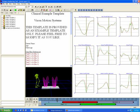Expand the Trial09.c3d tree node

[x=2, y=18]
